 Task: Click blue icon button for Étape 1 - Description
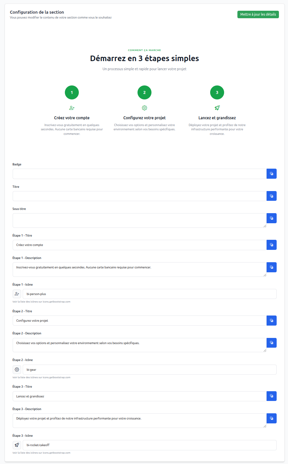click(x=271, y=267)
